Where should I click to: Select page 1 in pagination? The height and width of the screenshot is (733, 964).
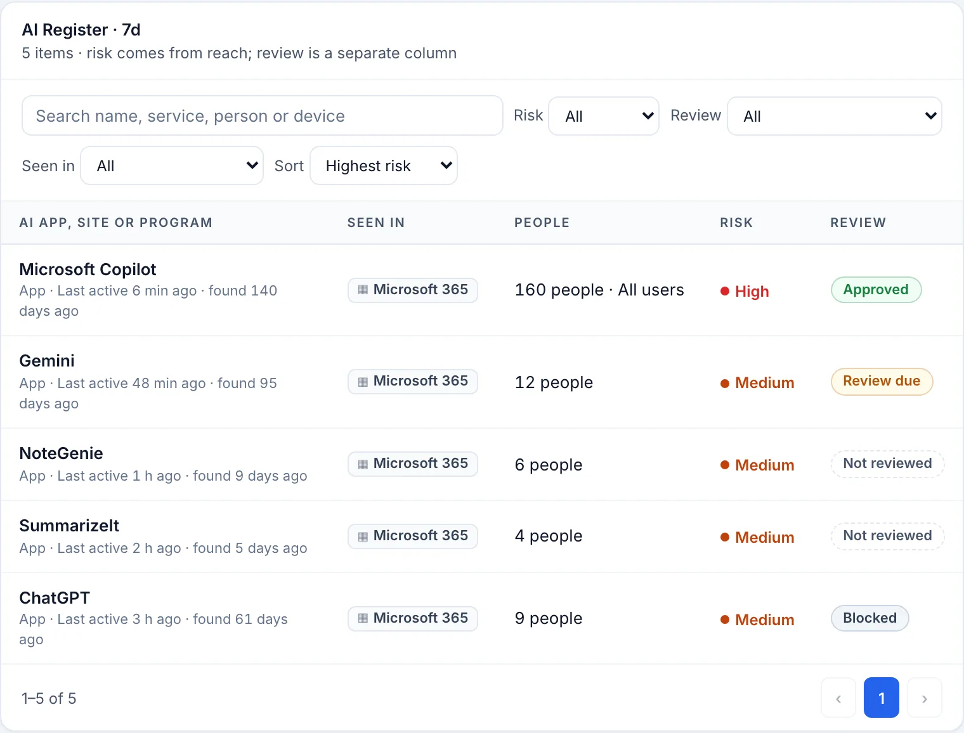[882, 697]
